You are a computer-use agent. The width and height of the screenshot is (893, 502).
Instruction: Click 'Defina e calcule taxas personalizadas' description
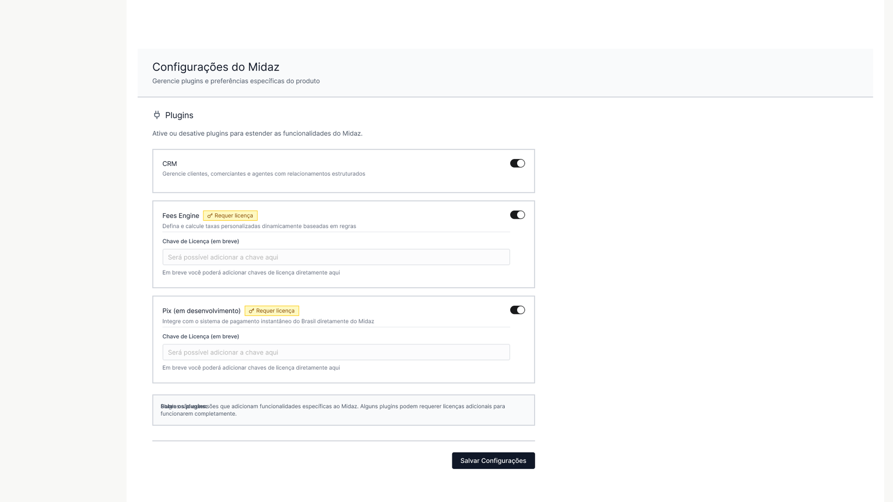(259, 226)
